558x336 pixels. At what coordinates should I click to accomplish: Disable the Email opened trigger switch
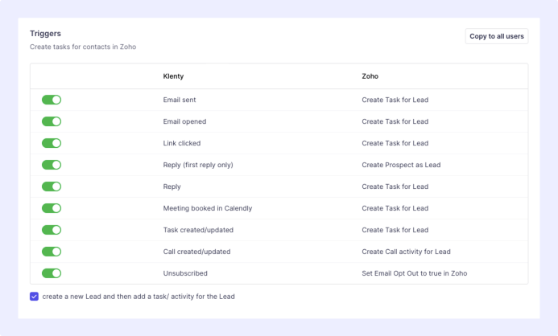click(52, 121)
